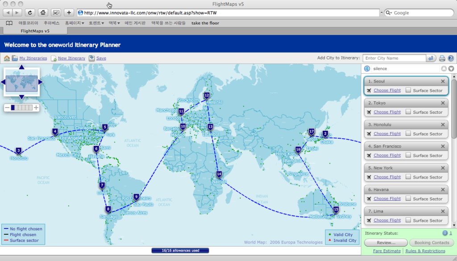Viewport: 457px width, 261px height.
Task: Print the itinerary with printer icon
Action: click(442, 58)
